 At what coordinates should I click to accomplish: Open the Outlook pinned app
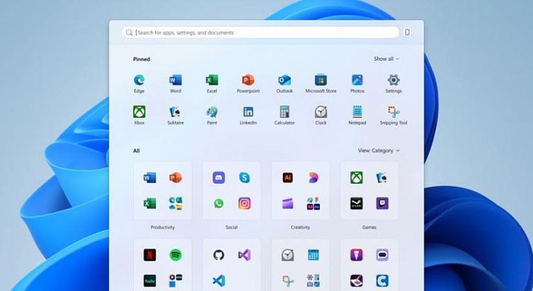tap(284, 81)
